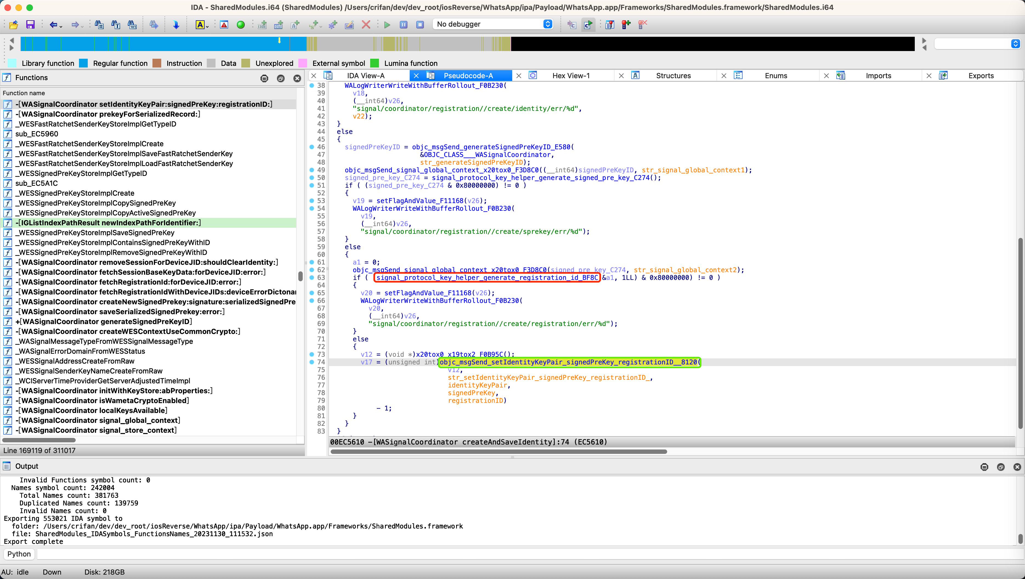
Task: Click the yellow 'A' text style icon
Action: (x=200, y=25)
